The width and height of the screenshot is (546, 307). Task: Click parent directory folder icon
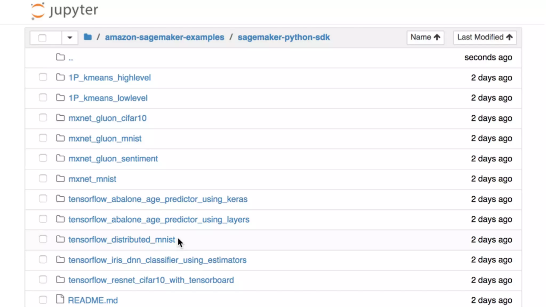tap(61, 57)
